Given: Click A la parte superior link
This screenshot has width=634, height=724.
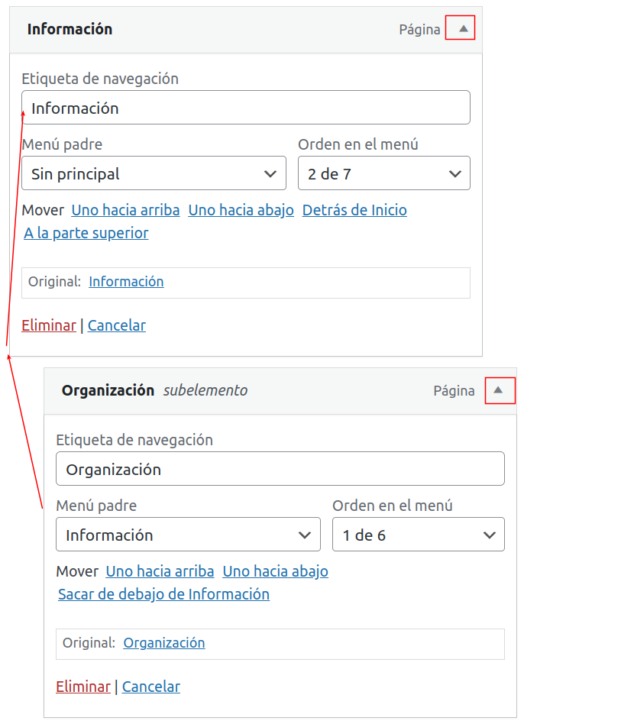Looking at the screenshot, I should click(86, 233).
